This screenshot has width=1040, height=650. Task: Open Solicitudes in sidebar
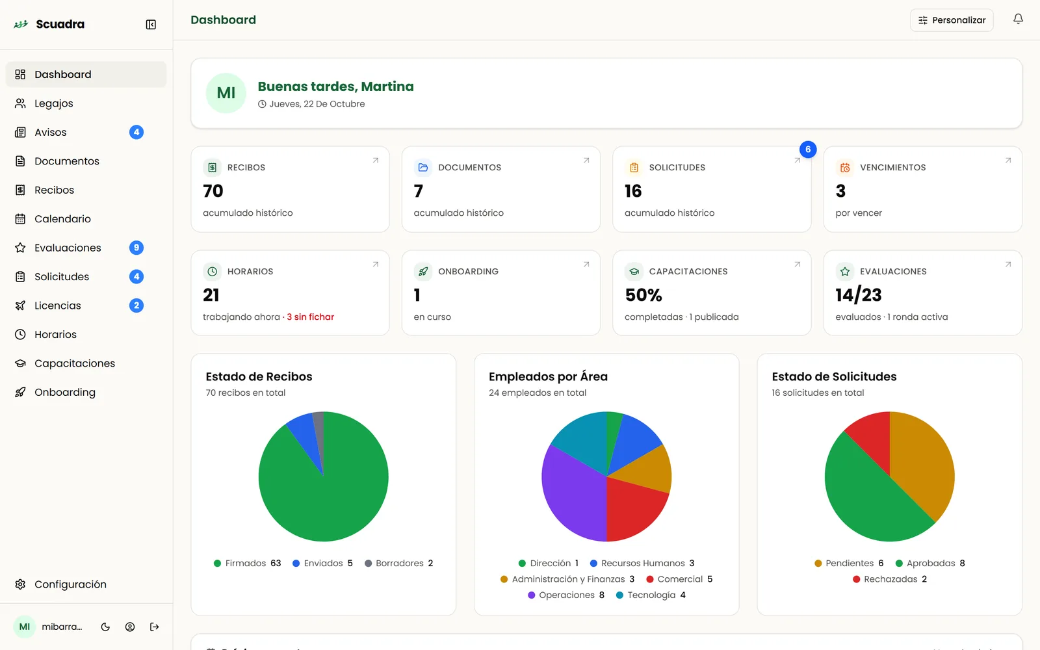coord(86,277)
